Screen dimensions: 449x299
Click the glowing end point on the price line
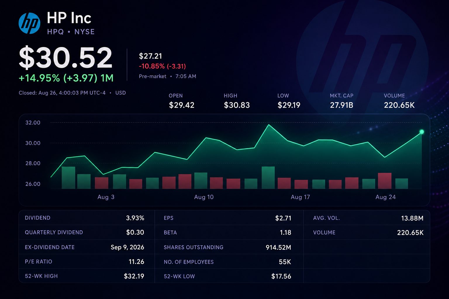422,132
